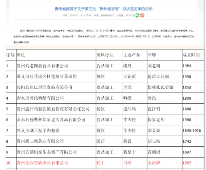Screen dimensions: 206x170
Task: Select the cell 赤水市曾氏晒醋有限公司
Action: 56,98
